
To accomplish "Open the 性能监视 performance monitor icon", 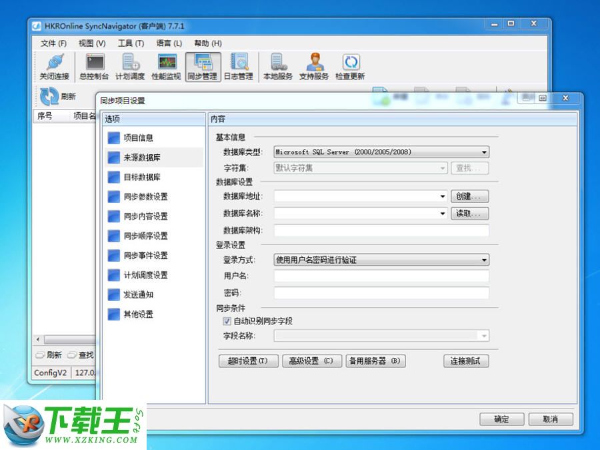I will [166, 67].
